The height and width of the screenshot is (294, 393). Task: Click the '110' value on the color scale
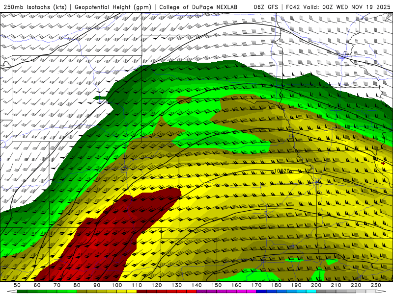pos(137,285)
